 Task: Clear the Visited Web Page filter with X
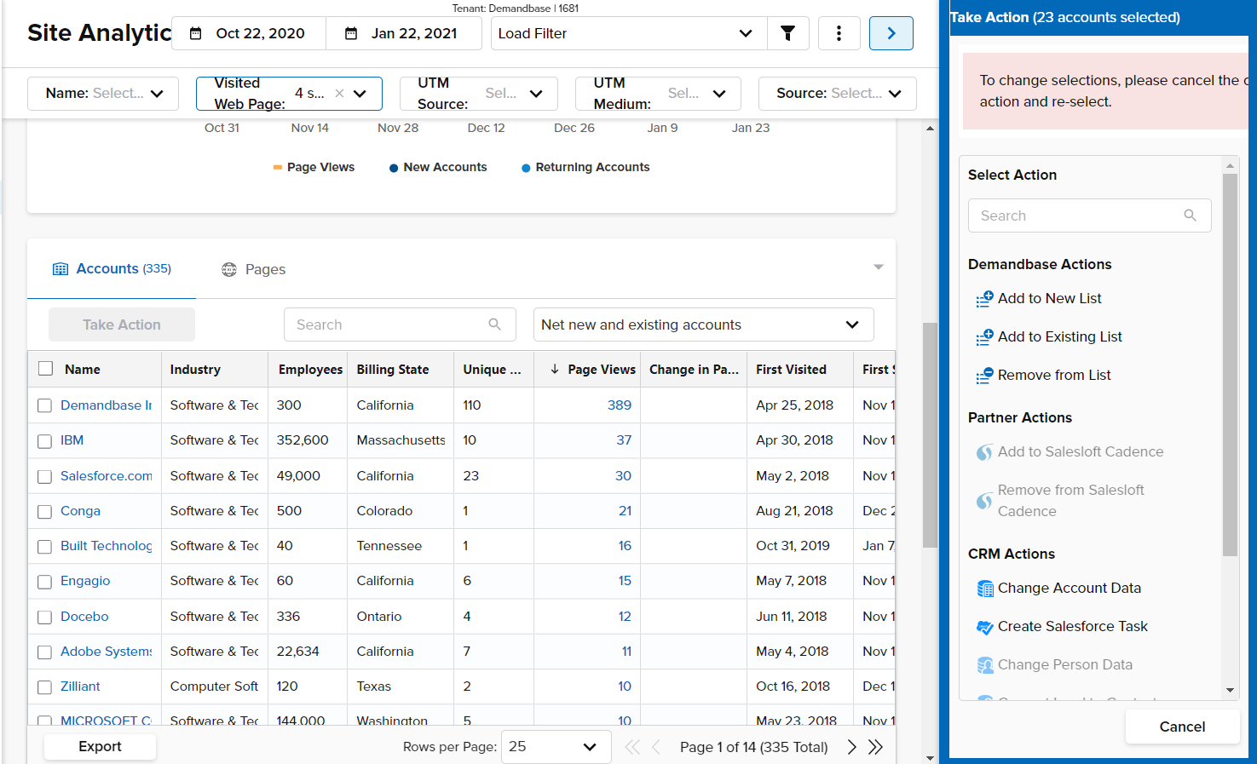click(x=339, y=94)
